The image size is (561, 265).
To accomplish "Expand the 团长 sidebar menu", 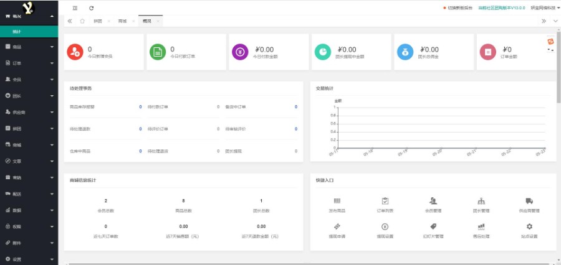I will pos(29,96).
